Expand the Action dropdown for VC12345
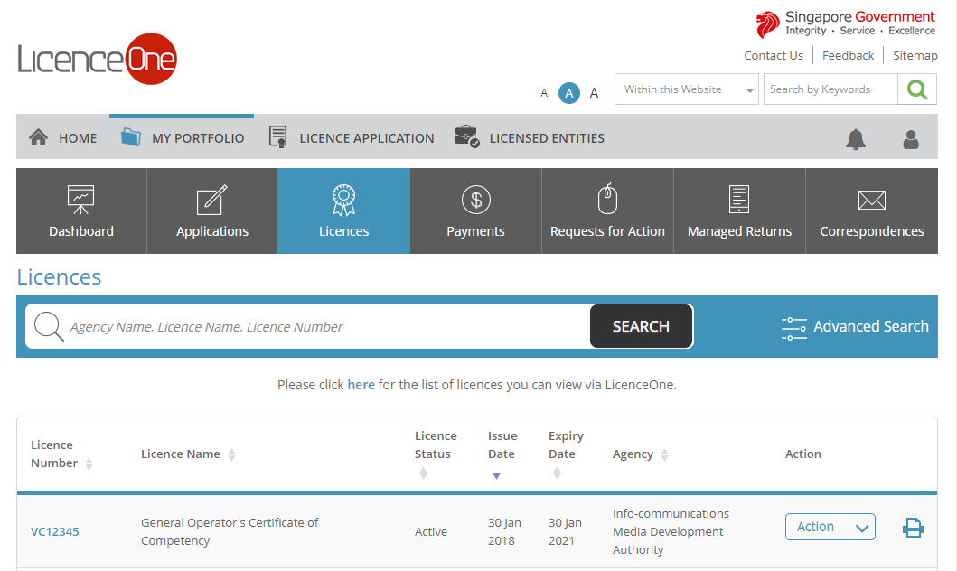The width and height of the screenshot is (957, 571). (x=830, y=527)
